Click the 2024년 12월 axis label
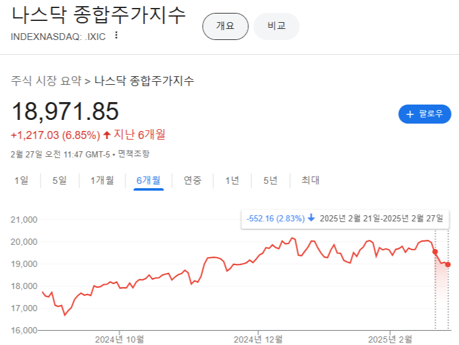459x345 pixels. [x=258, y=339]
